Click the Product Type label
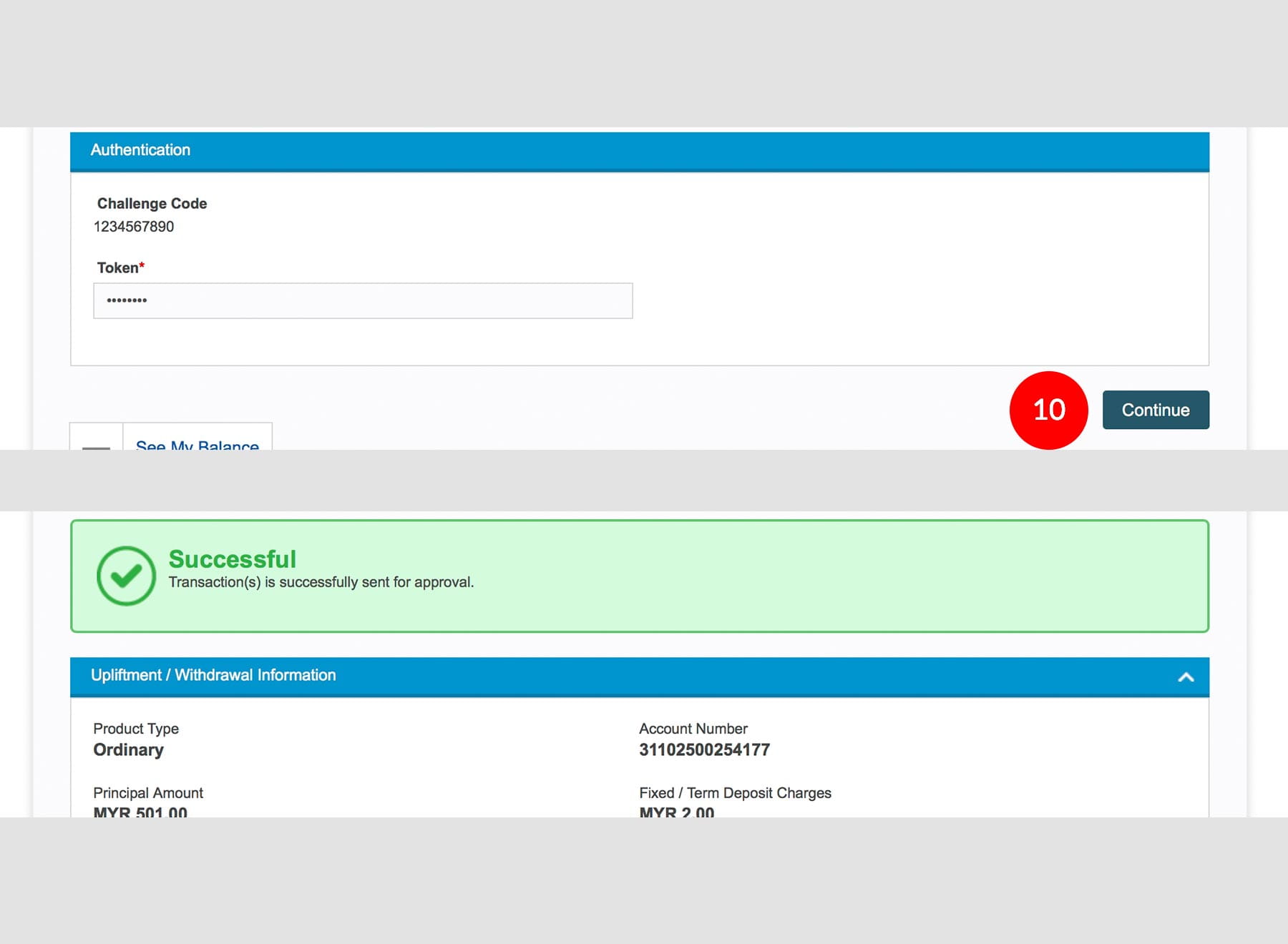This screenshot has width=1288, height=944. pyautogui.click(x=136, y=728)
